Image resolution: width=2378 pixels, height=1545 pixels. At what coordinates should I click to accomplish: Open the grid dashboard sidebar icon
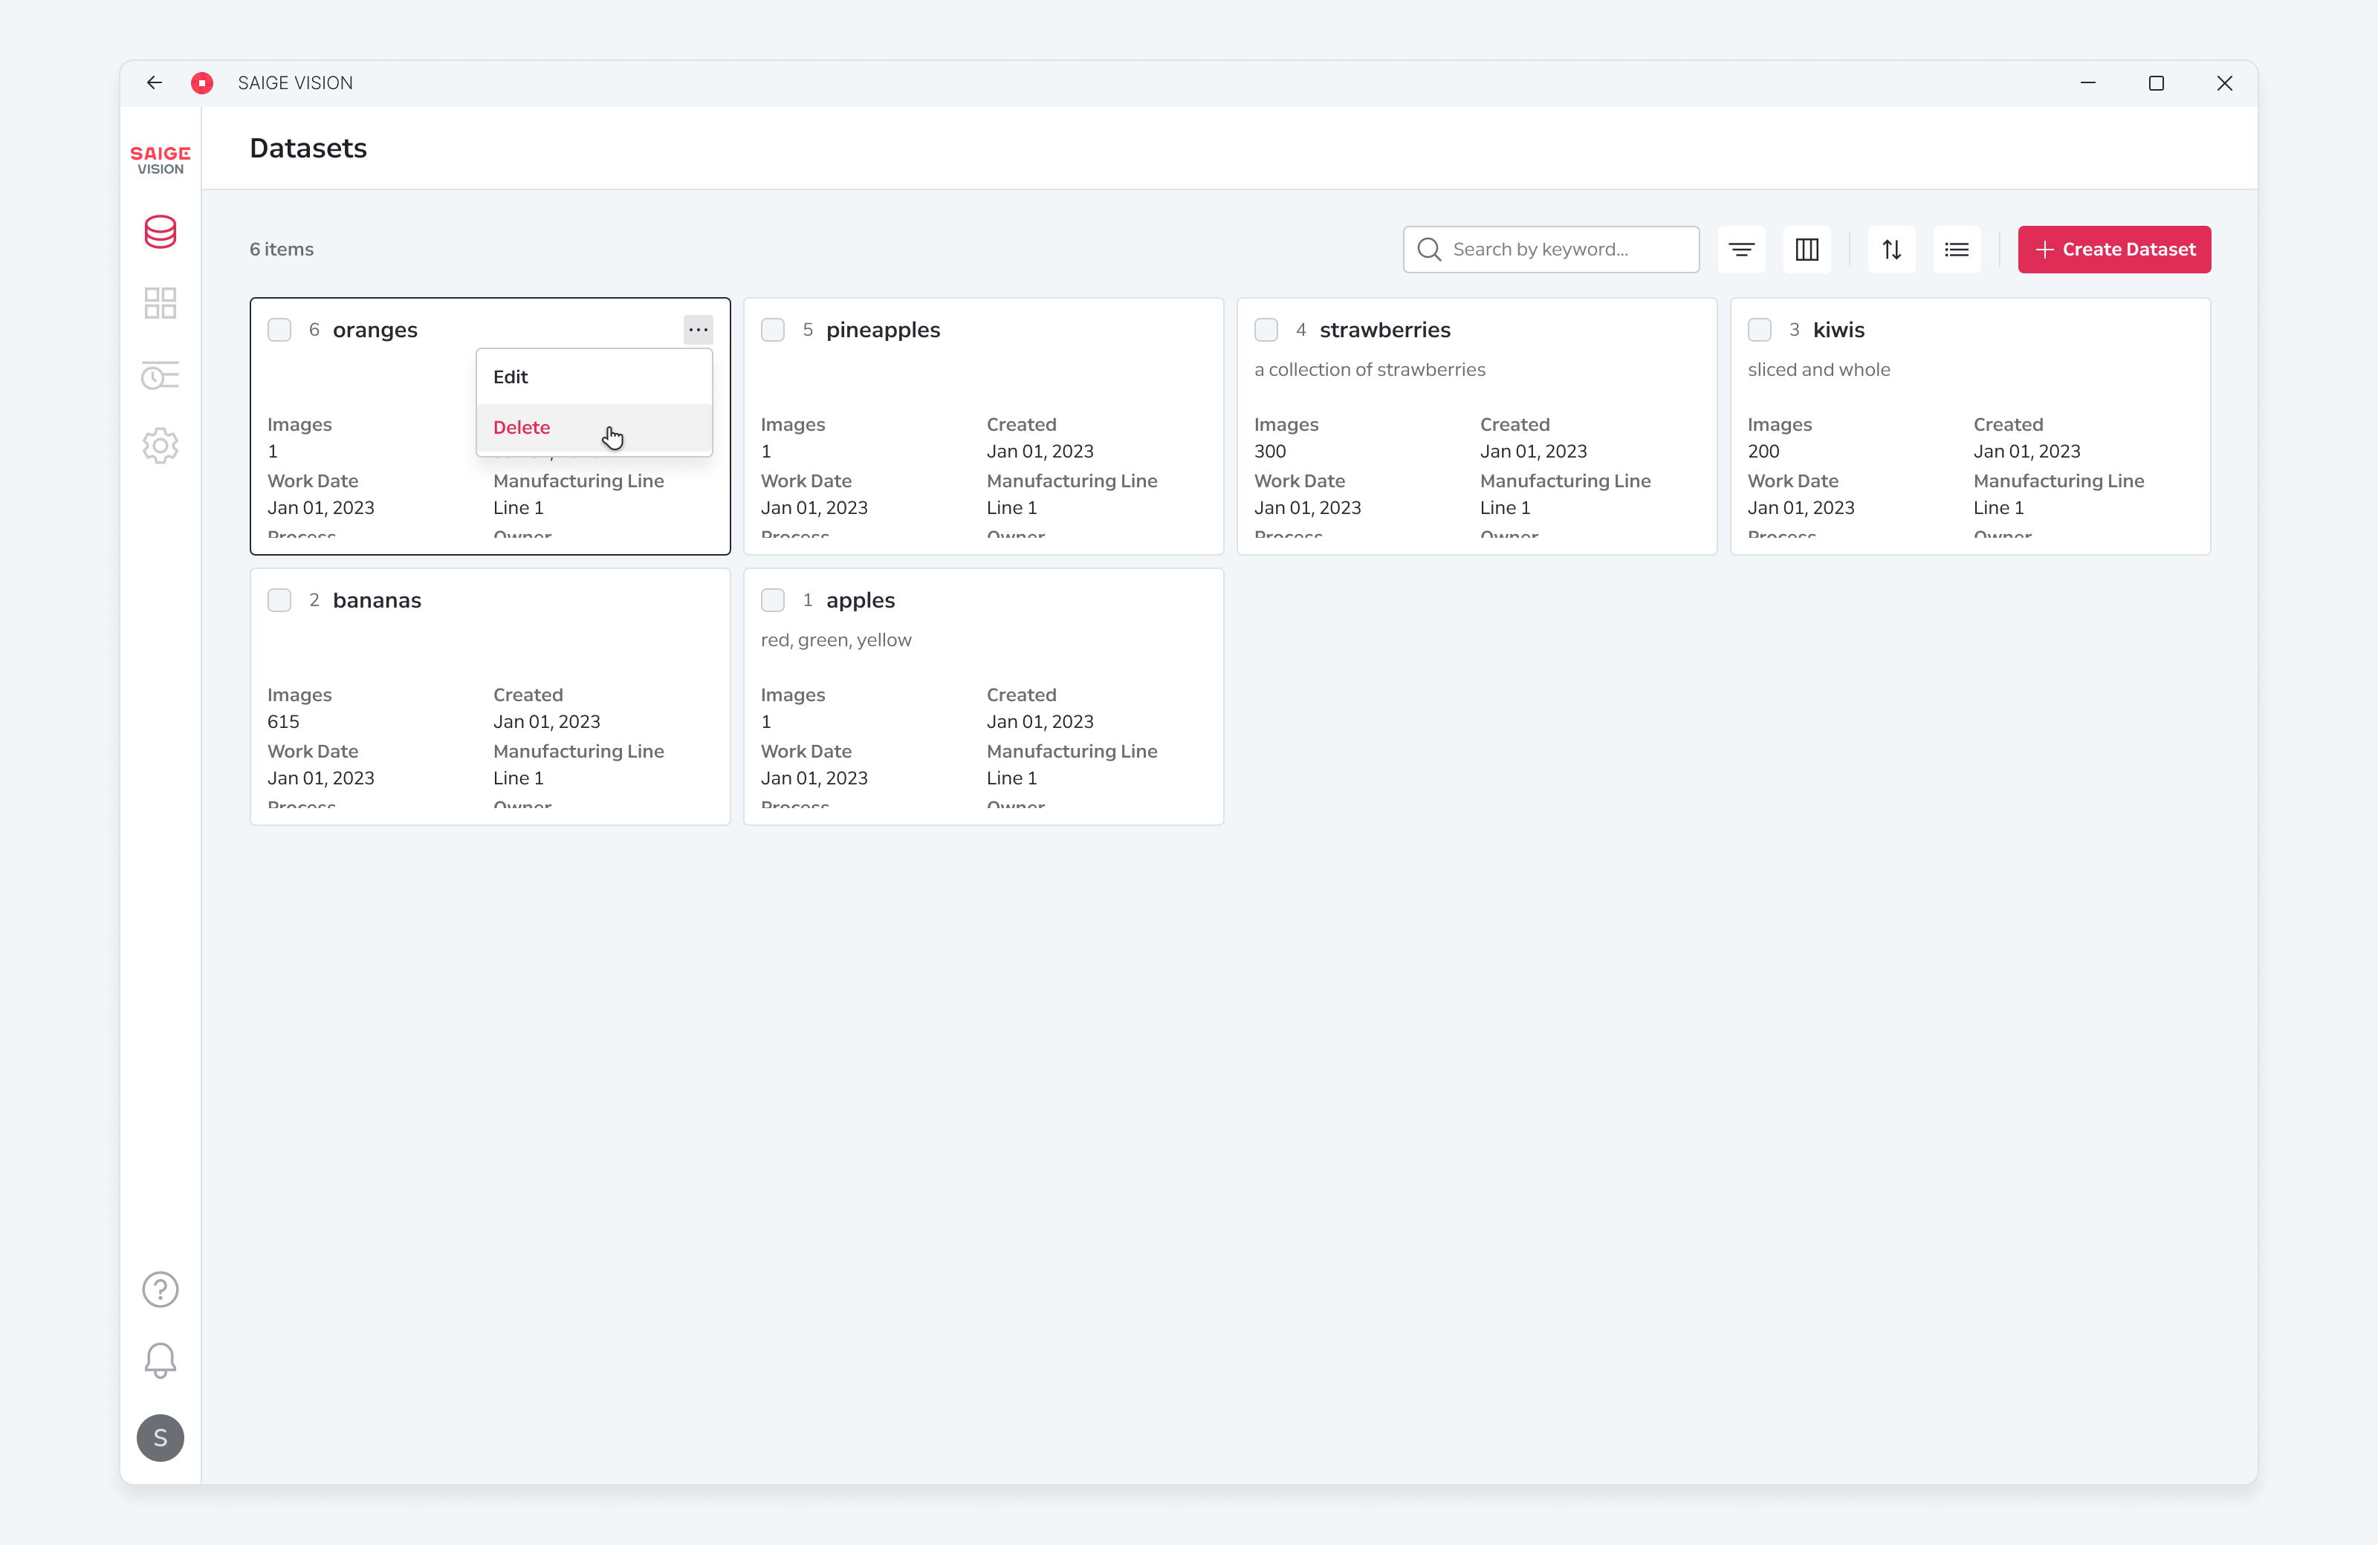tap(160, 302)
